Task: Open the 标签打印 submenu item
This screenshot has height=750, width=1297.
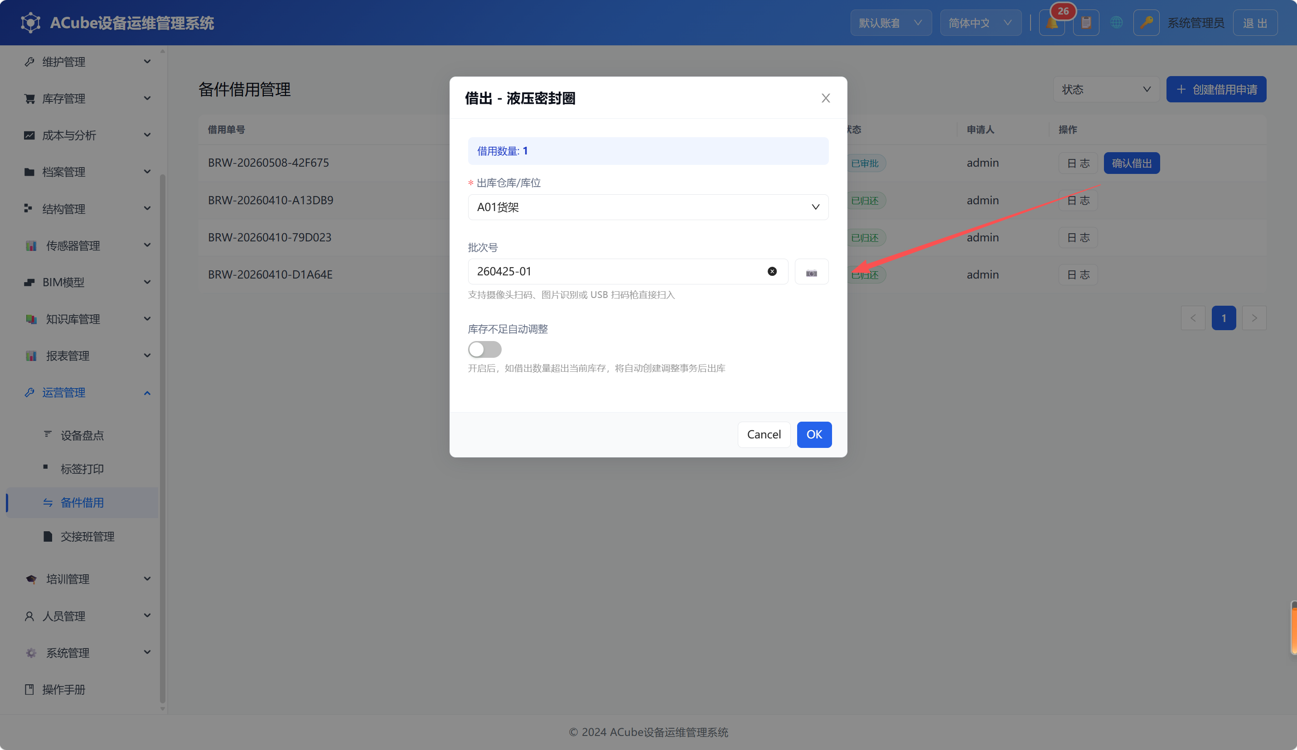Action: click(82, 469)
